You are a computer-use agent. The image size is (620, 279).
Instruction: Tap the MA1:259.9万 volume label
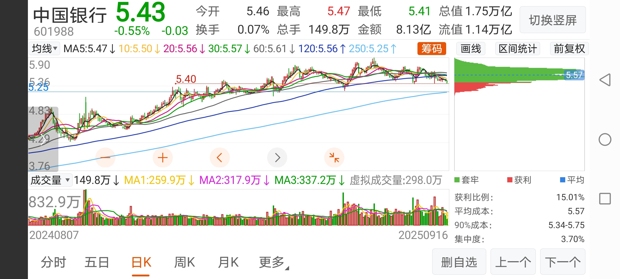pyautogui.click(x=159, y=180)
